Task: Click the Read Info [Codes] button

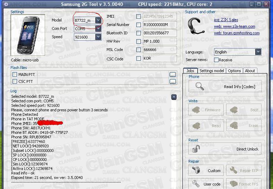Action: [225, 86]
